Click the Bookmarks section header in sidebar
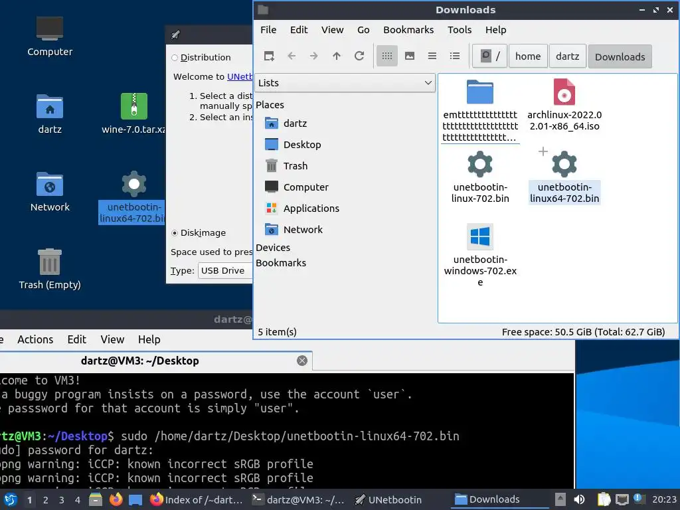Viewport: 680px width, 510px height. click(281, 263)
